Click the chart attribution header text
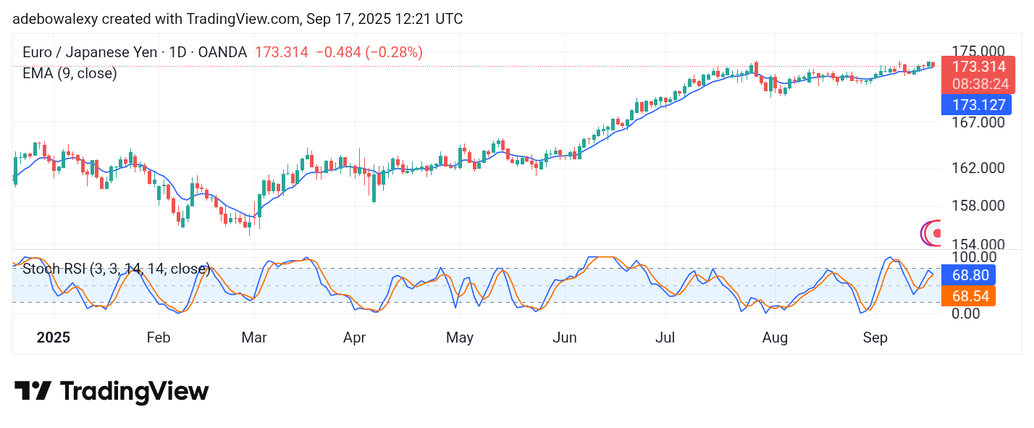Screen dimensions: 1034x428 pos(238,20)
